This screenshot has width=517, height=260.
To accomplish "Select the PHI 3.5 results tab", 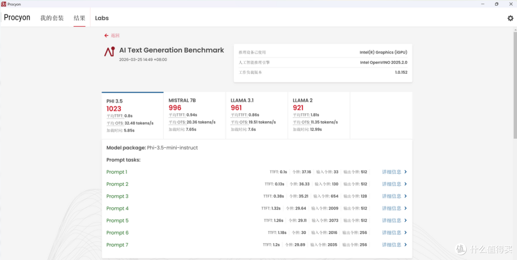I will [x=133, y=115].
